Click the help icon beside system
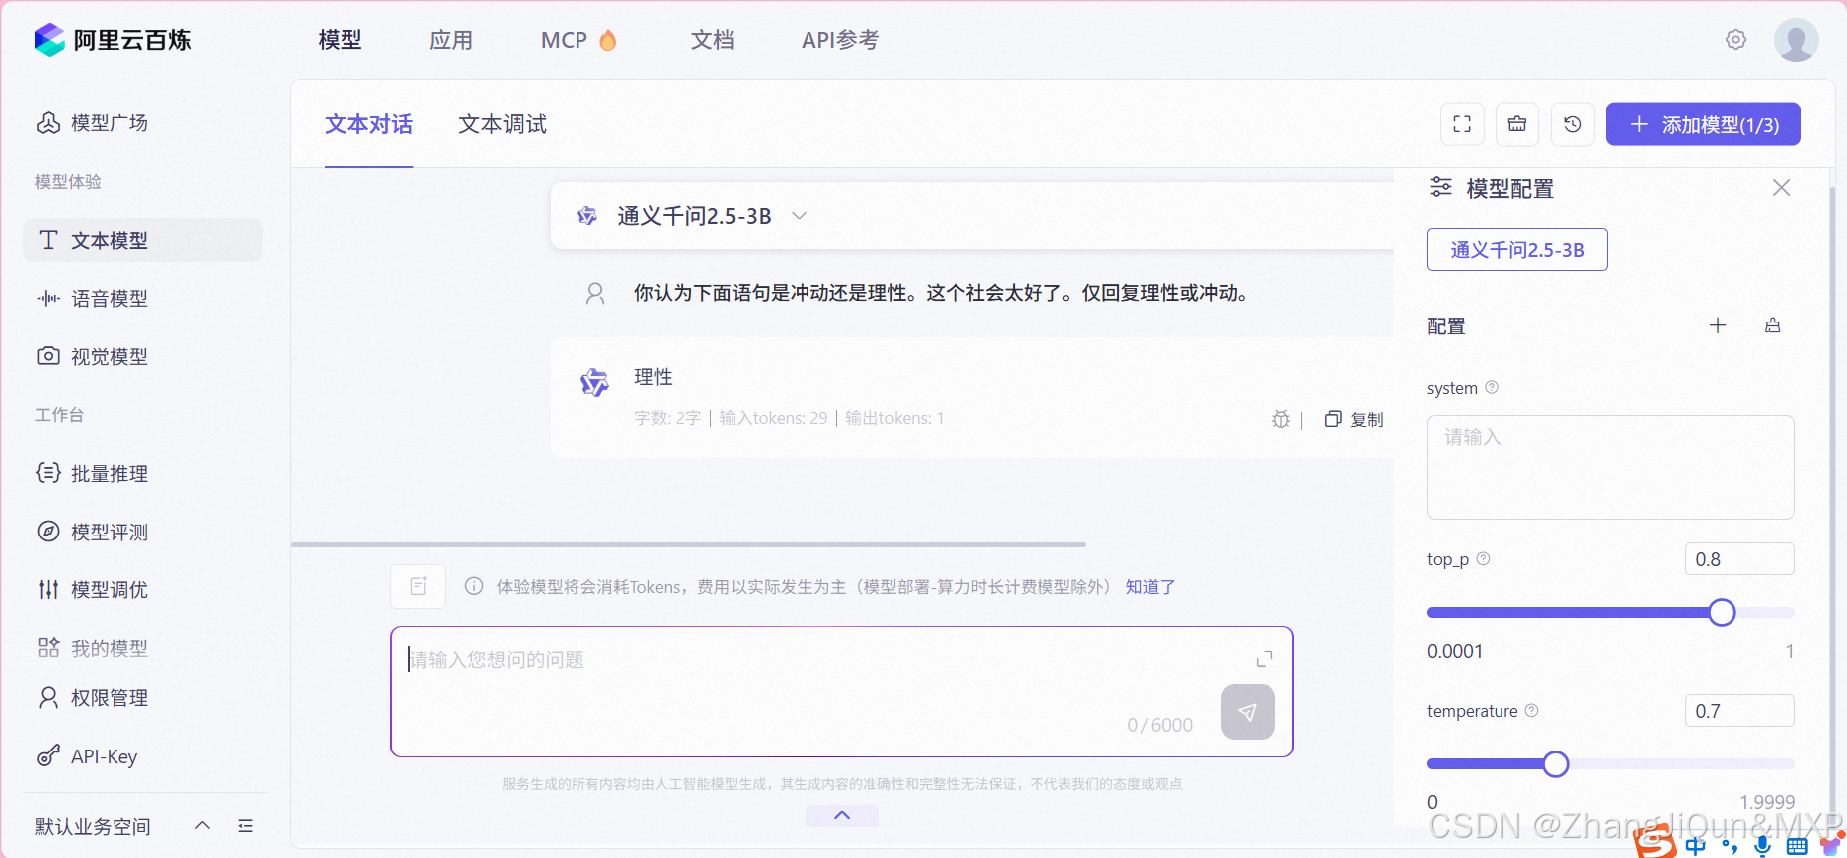1847x858 pixels. click(1492, 387)
